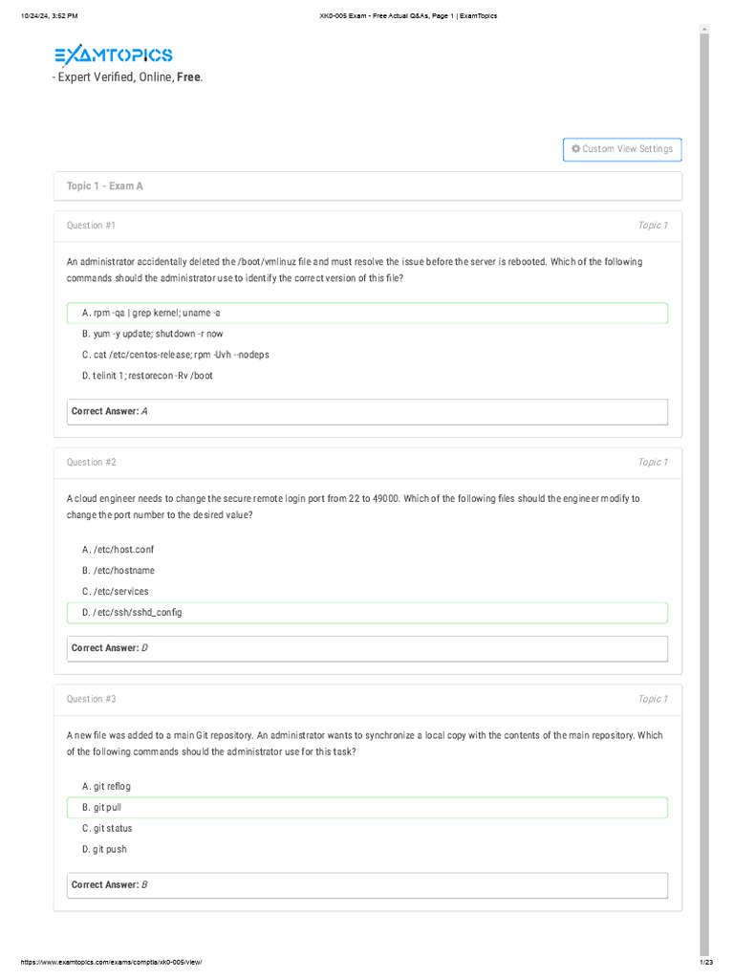
Task: Pick the /etc/services answer
Action: click(115, 592)
